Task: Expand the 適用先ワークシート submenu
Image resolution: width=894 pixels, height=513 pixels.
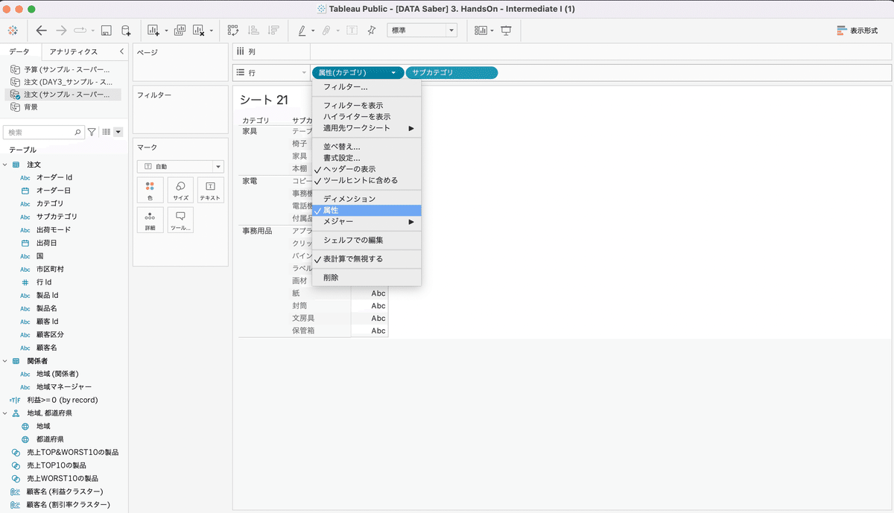Action: (367, 128)
